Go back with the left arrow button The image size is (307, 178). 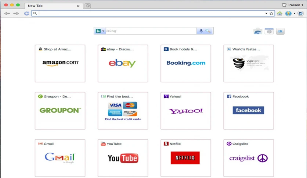point(7,13)
